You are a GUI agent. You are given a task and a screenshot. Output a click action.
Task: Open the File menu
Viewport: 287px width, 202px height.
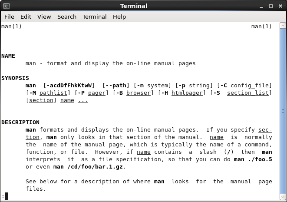9,17
